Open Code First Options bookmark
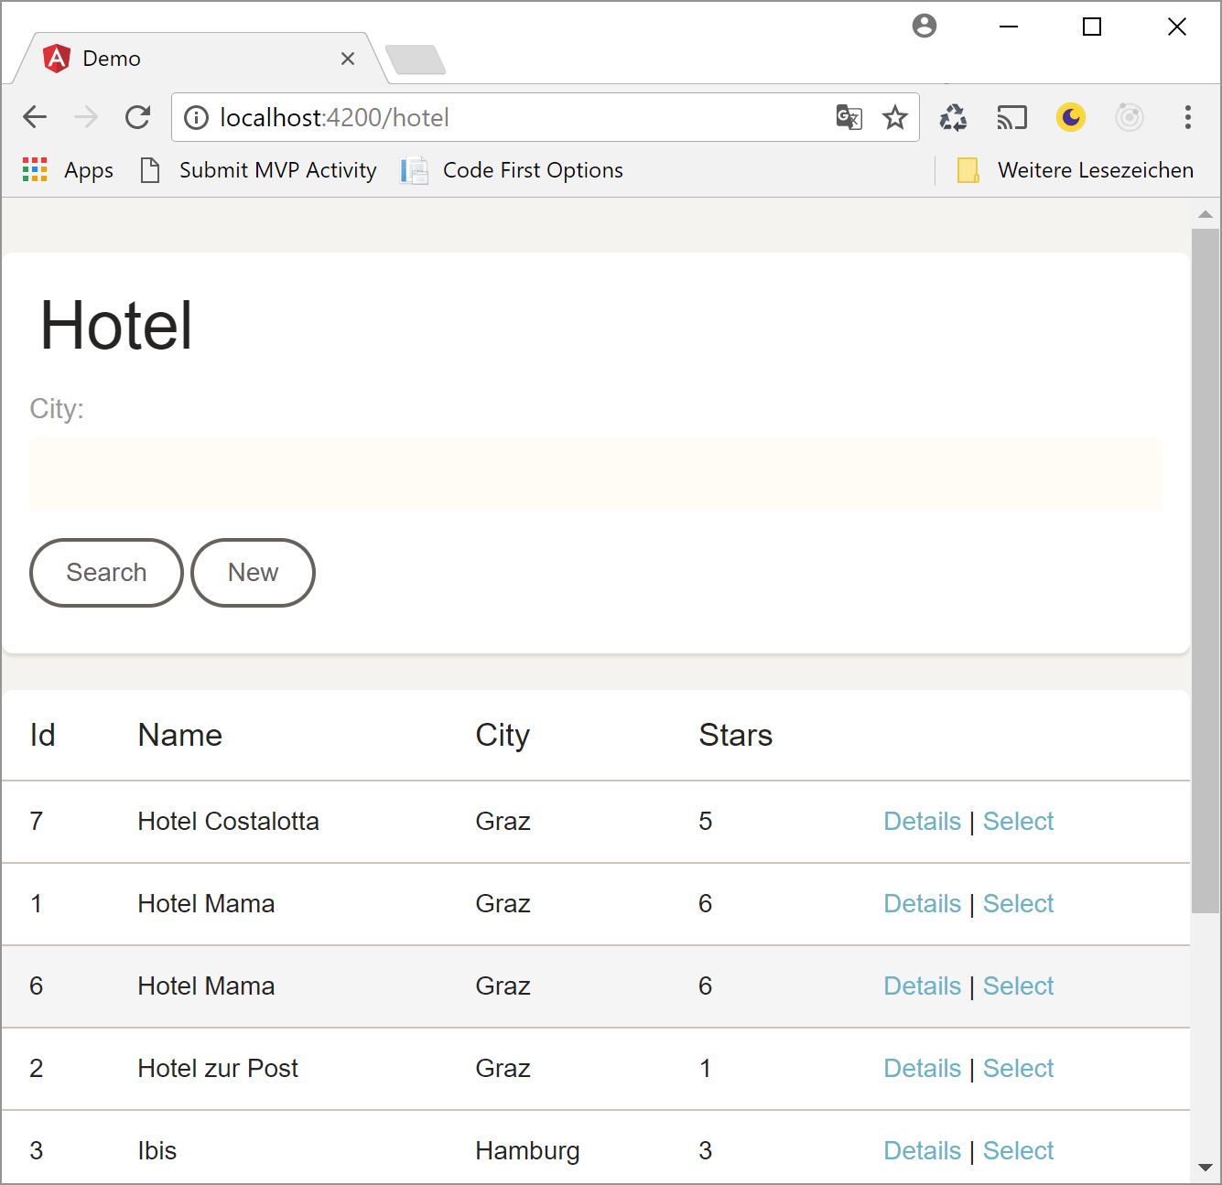The image size is (1222, 1185). tap(513, 170)
